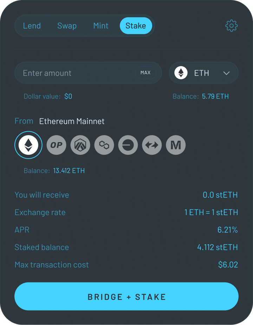
Task: Select the Stake tab
Action: point(136,26)
